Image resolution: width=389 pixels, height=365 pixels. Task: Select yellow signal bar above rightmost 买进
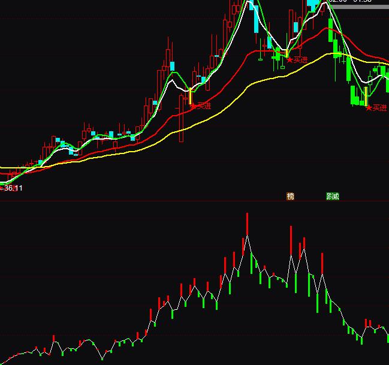[x=366, y=96]
